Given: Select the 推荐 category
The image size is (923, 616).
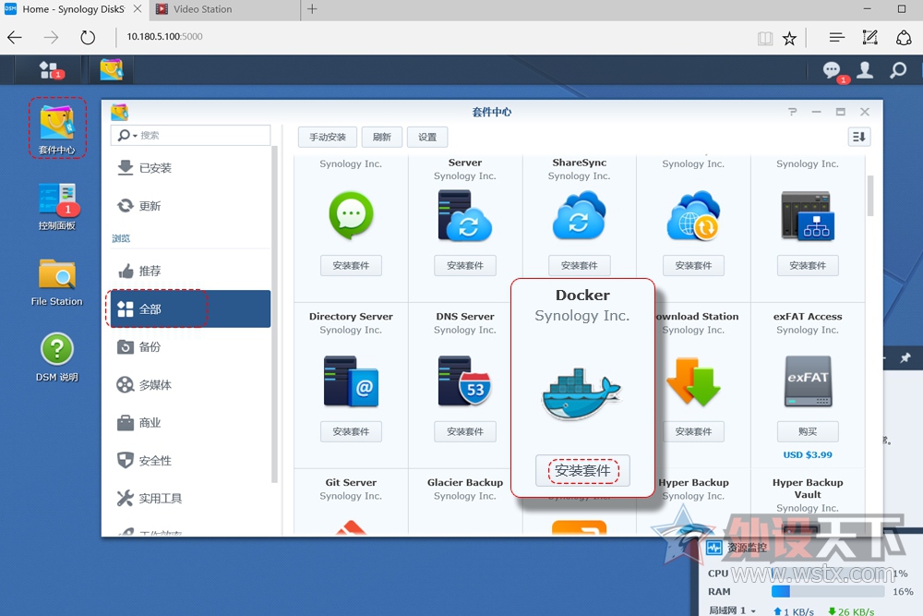Looking at the screenshot, I should point(190,271).
